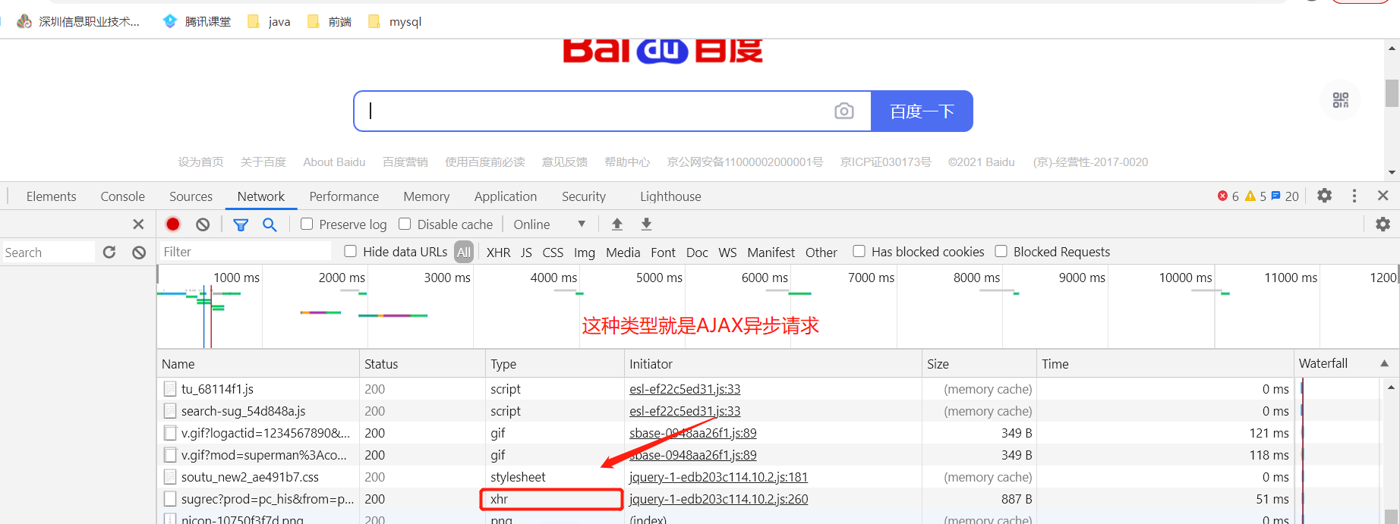Filter requests by XHR type
Image resolution: width=1400 pixels, height=524 pixels.
pos(498,253)
